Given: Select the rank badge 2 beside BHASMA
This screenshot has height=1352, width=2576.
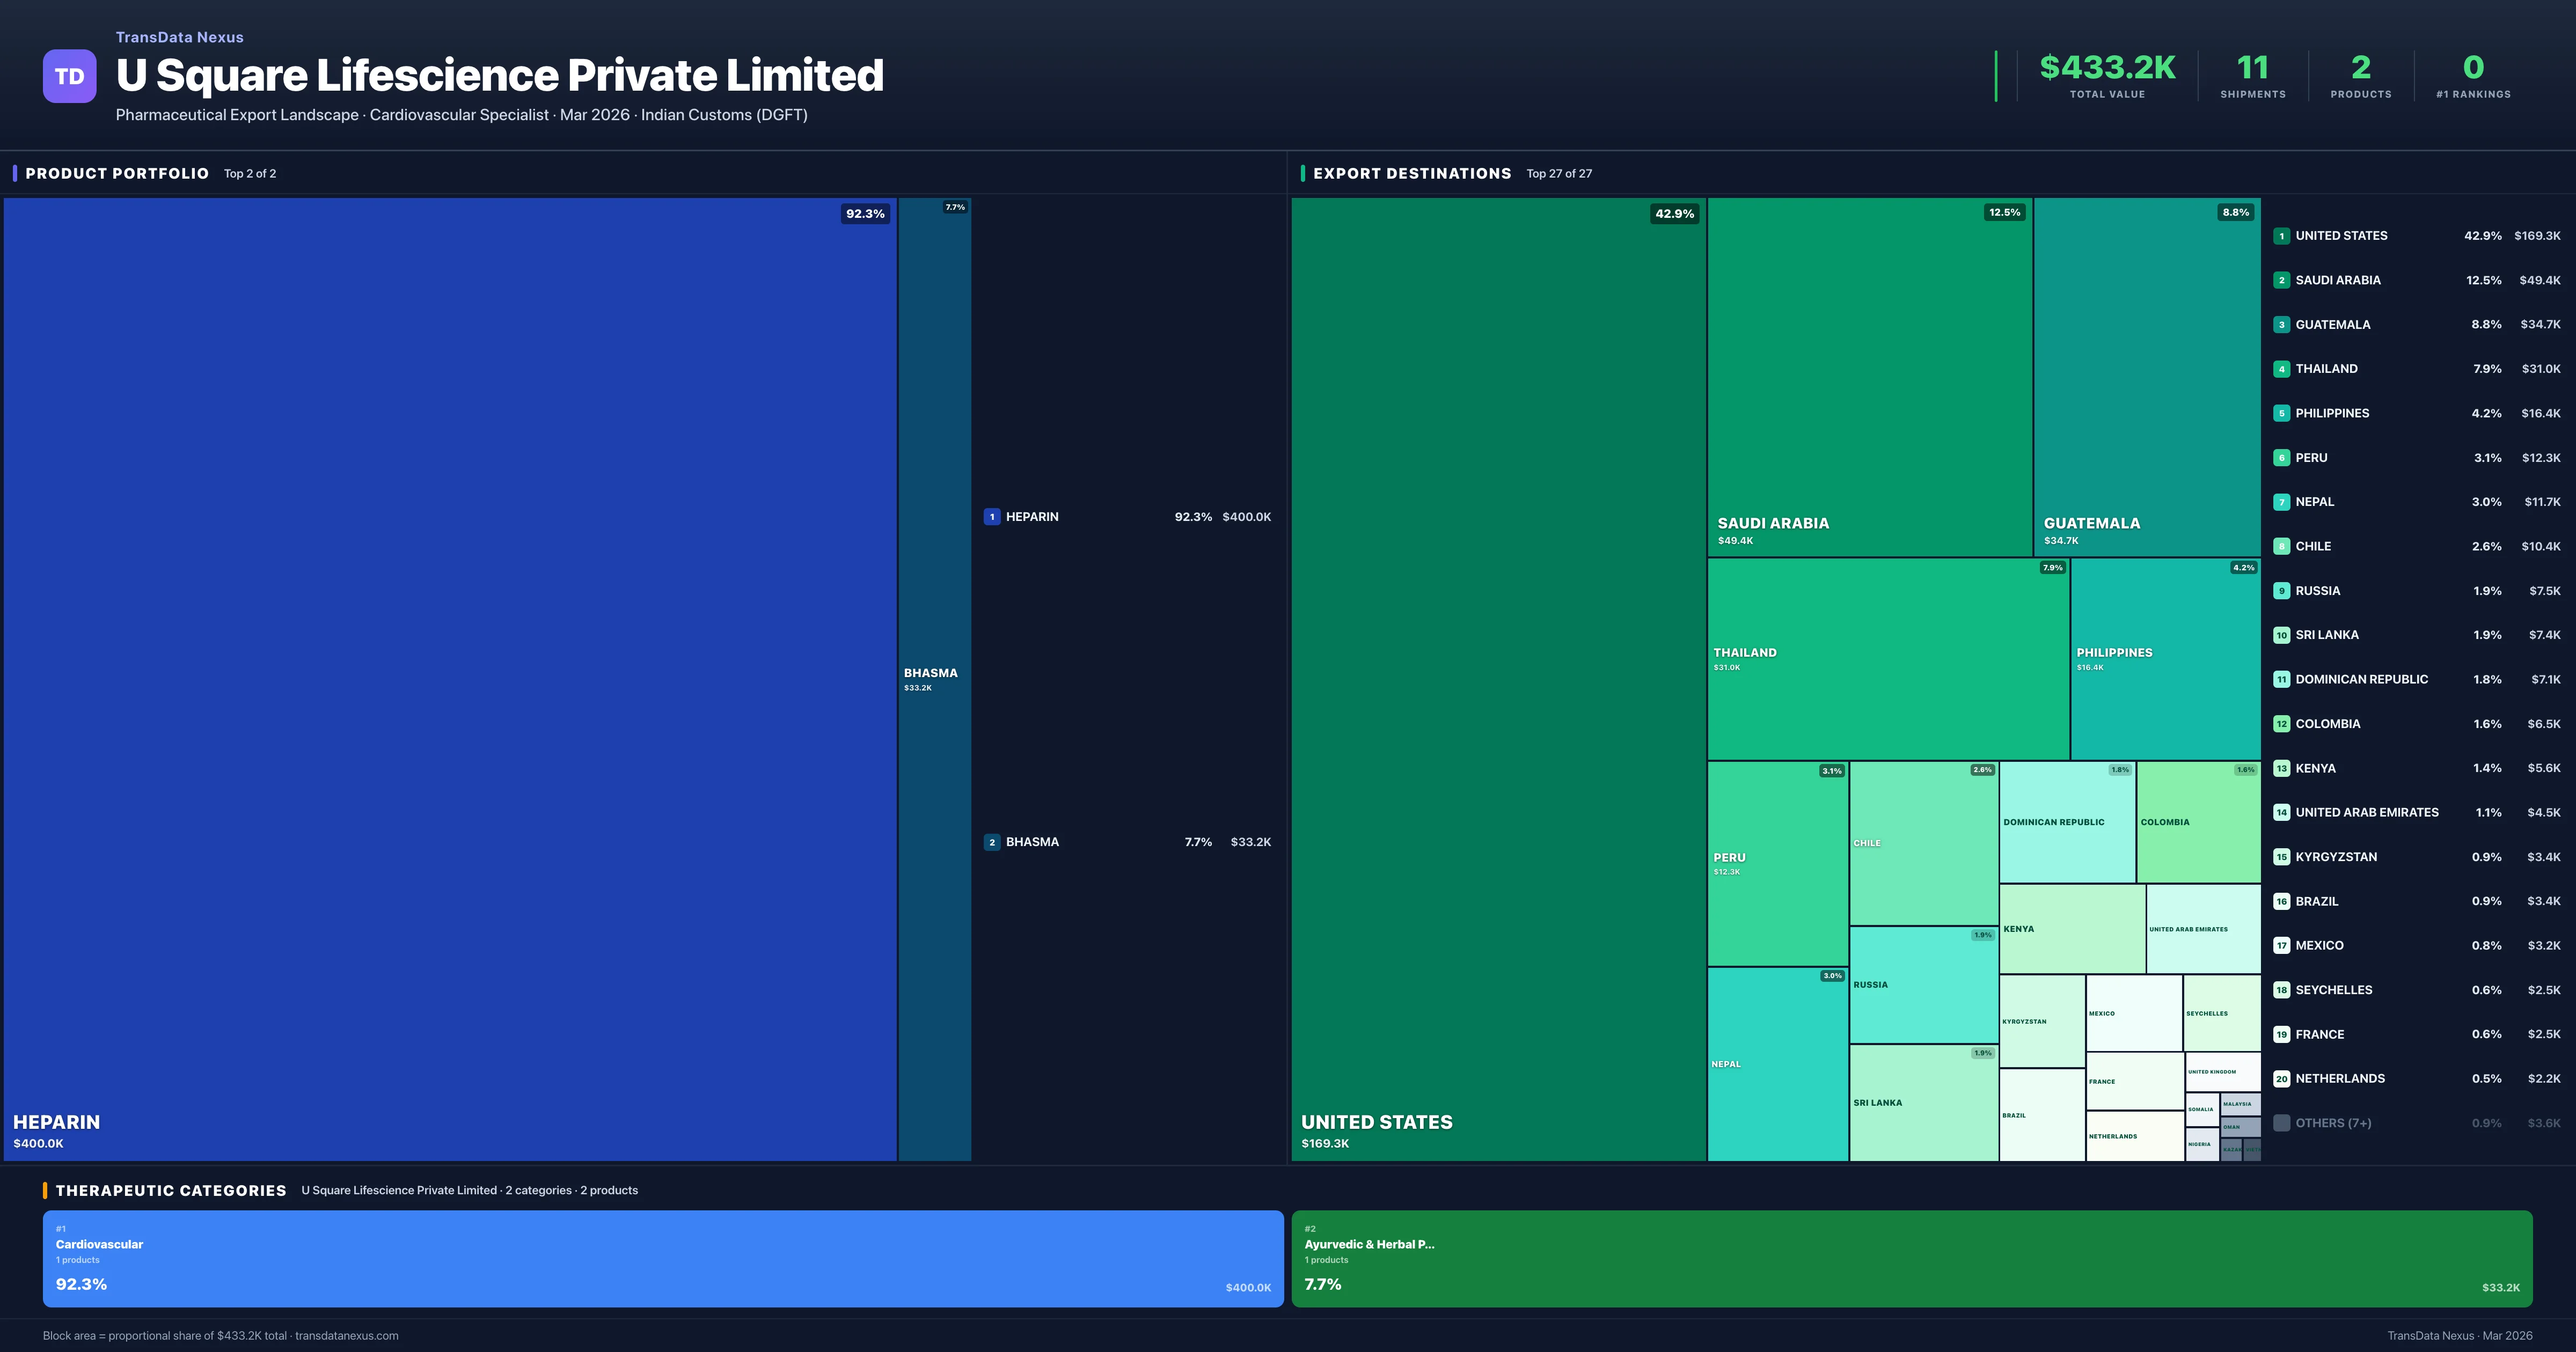Looking at the screenshot, I should pos(992,841).
